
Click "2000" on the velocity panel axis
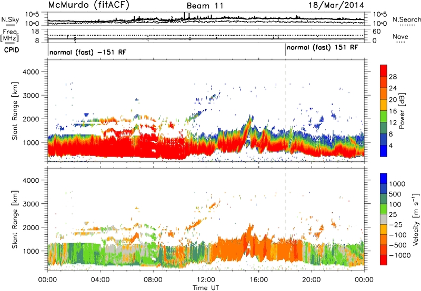(x=31, y=227)
